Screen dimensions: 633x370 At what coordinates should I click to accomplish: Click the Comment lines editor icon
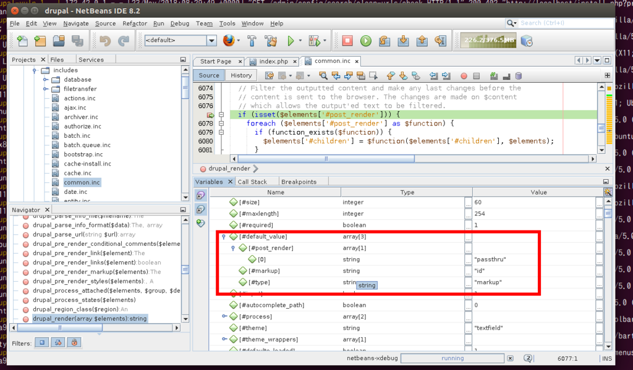[494, 75]
